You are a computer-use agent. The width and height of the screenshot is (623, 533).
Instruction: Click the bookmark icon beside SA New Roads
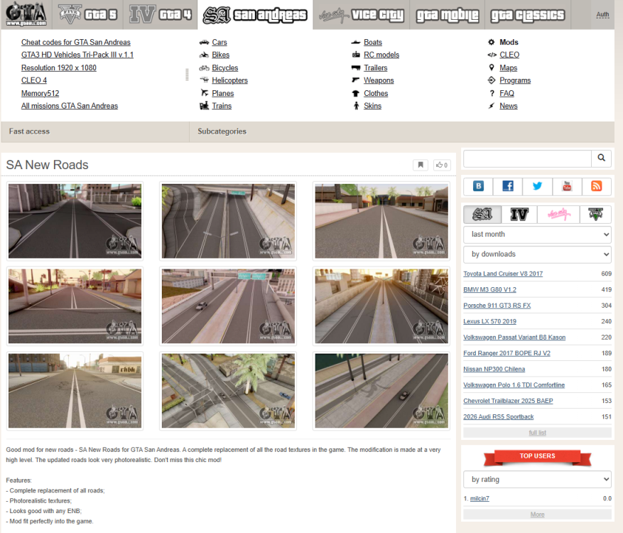pos(421,165)
